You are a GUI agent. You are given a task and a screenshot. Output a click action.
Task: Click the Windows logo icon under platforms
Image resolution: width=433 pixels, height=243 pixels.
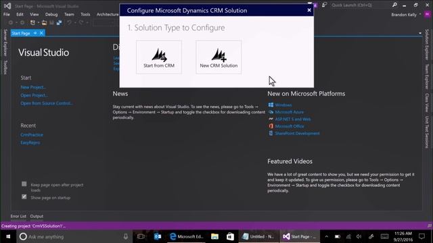click(271, 105)
